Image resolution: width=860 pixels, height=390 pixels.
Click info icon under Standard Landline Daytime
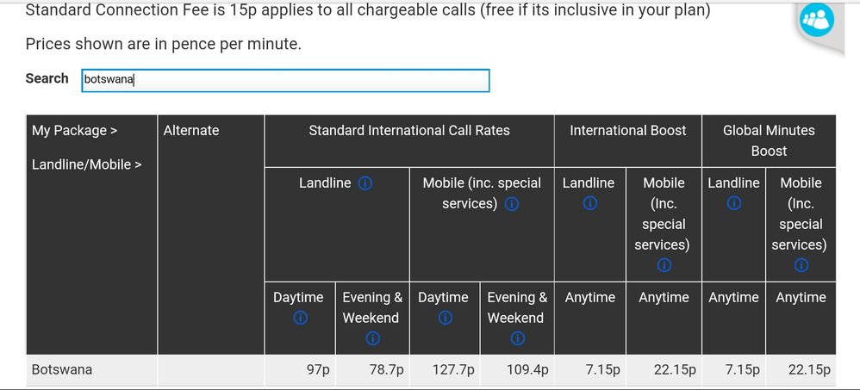click(x=299, y=318)
